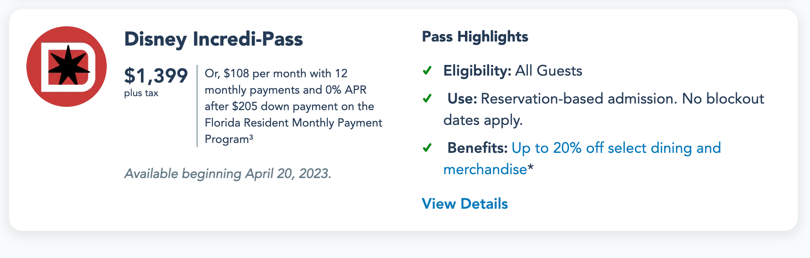Viewport: 810px width, 258px height.
Task: Click the bold 'Benefits:' label
Action: coord(477,148)
